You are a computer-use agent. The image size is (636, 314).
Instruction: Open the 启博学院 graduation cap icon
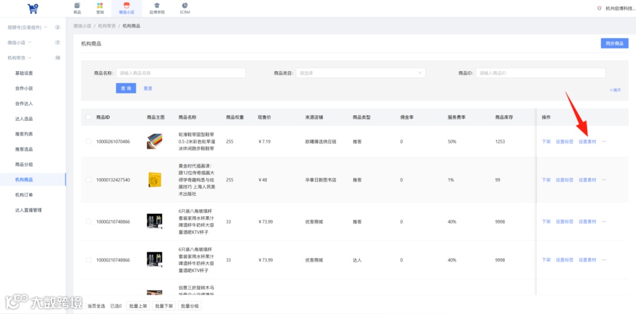pyautogui.click(x=157, y=5)
